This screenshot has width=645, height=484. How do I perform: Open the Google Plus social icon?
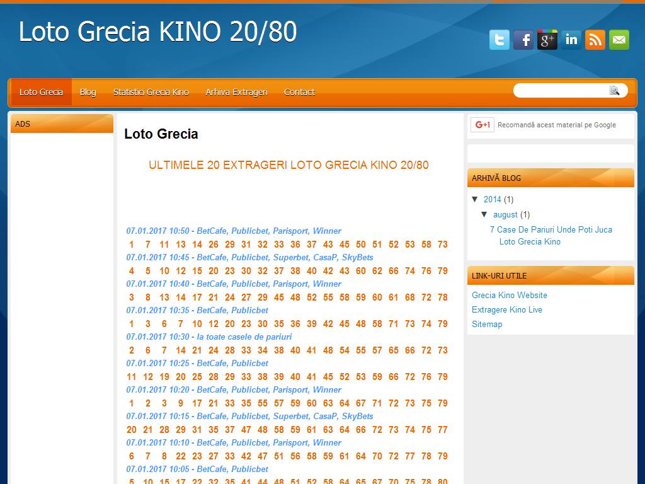tap(547, 40)
